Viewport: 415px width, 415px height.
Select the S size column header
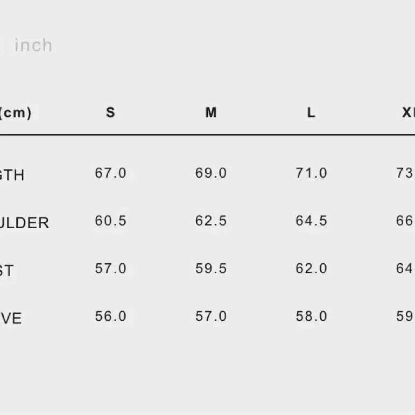pos(110,112)
